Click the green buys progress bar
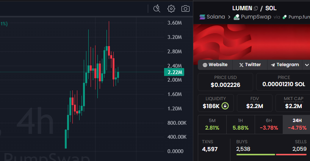The image size is (310, 161). (x=256, y=155)
